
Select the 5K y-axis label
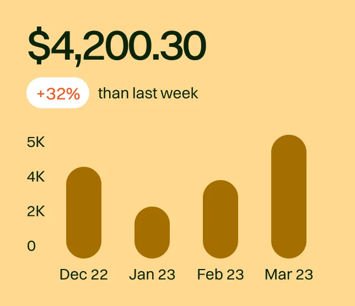click(x=36, y=142)
